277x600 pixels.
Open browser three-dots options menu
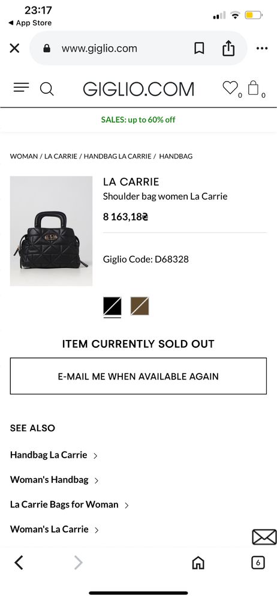(x=262, y=48)
